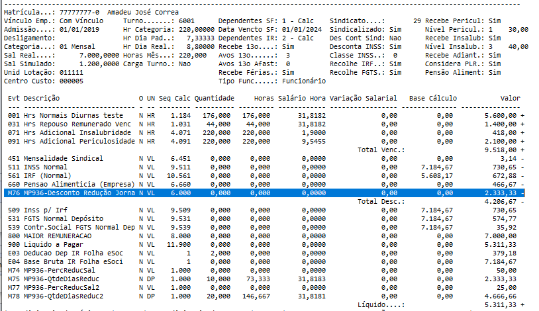
Task: Click the Total Venc. value 9.518,00
Action: [x=501, y=150]
